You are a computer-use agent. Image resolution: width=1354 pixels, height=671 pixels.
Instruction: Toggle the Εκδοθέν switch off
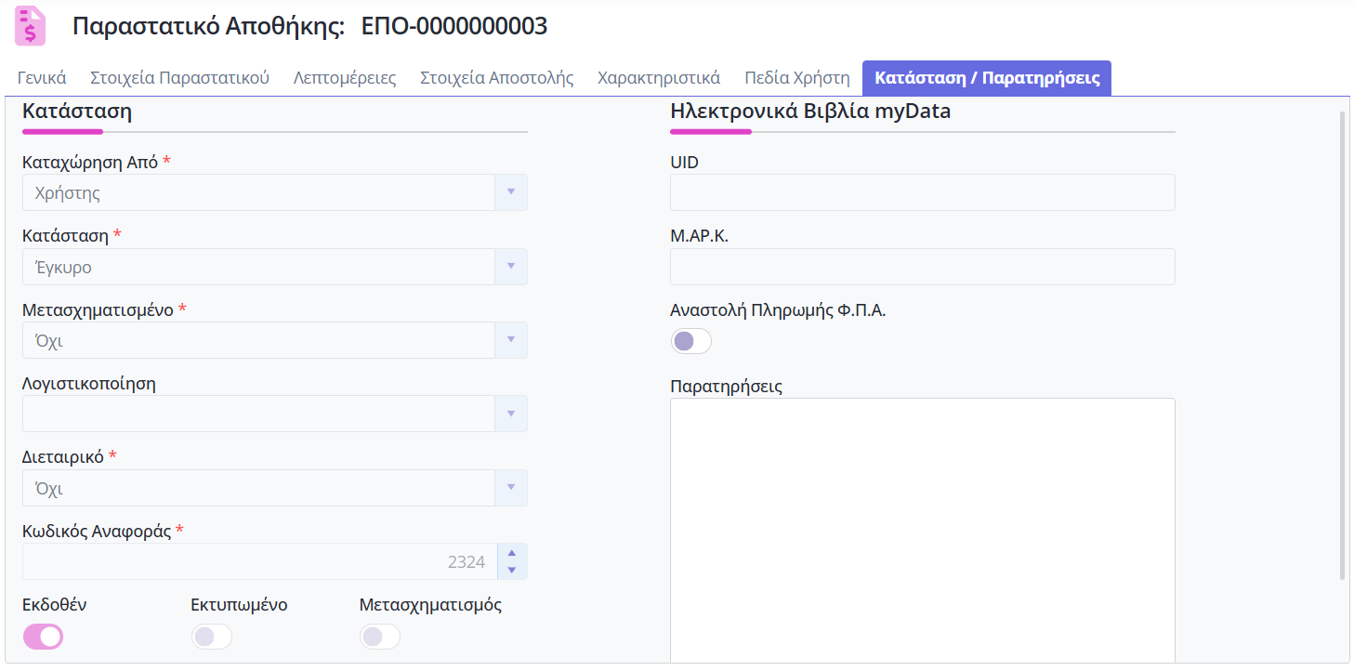pyautogui.click(x=43, y=637)
